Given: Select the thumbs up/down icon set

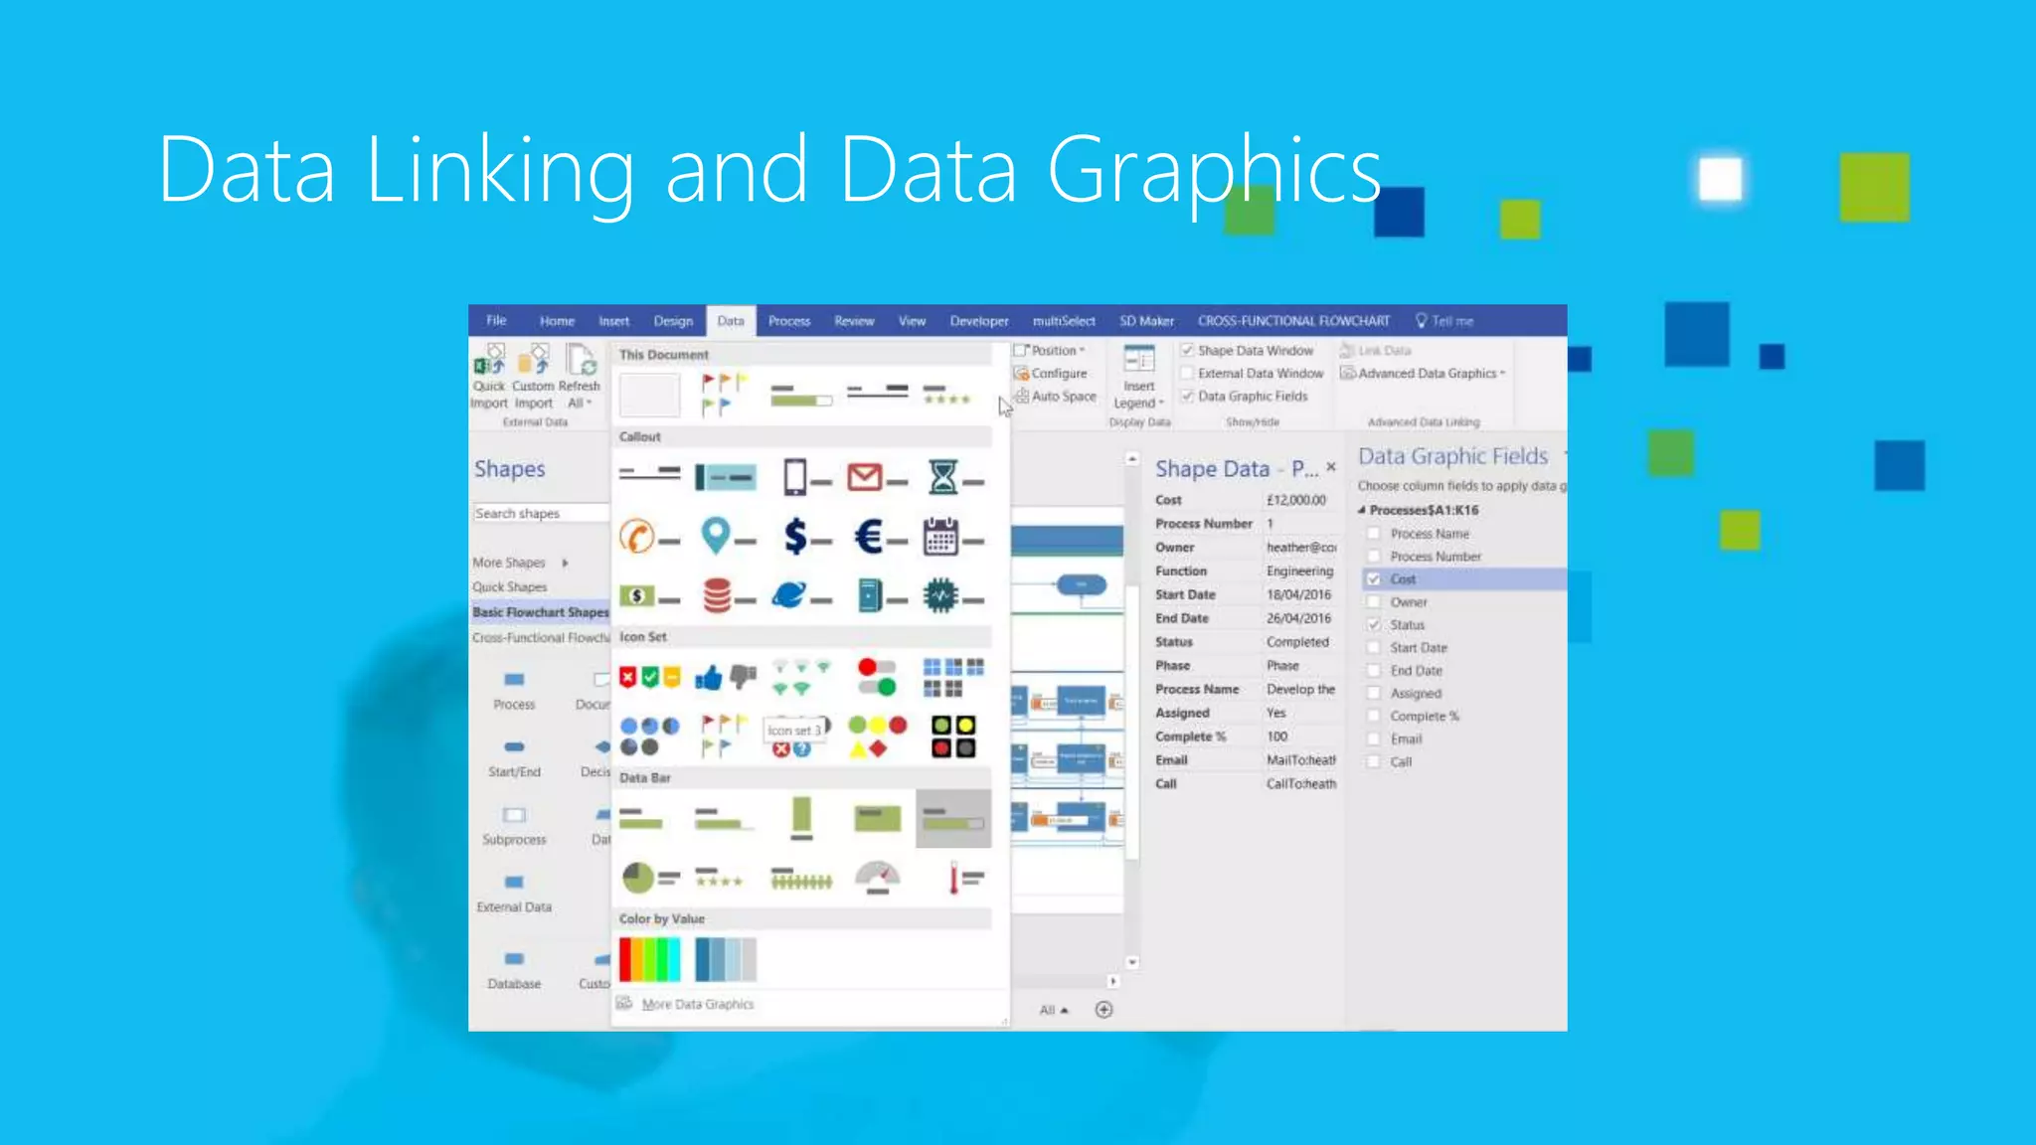Looking at the screenshot, I should [x=726, y=678].
